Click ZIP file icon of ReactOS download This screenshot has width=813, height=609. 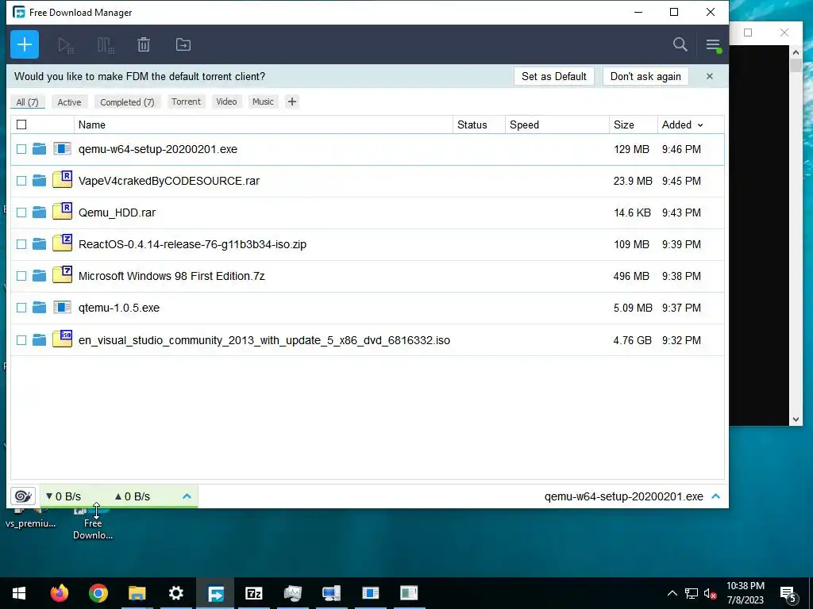click(62, 243)
